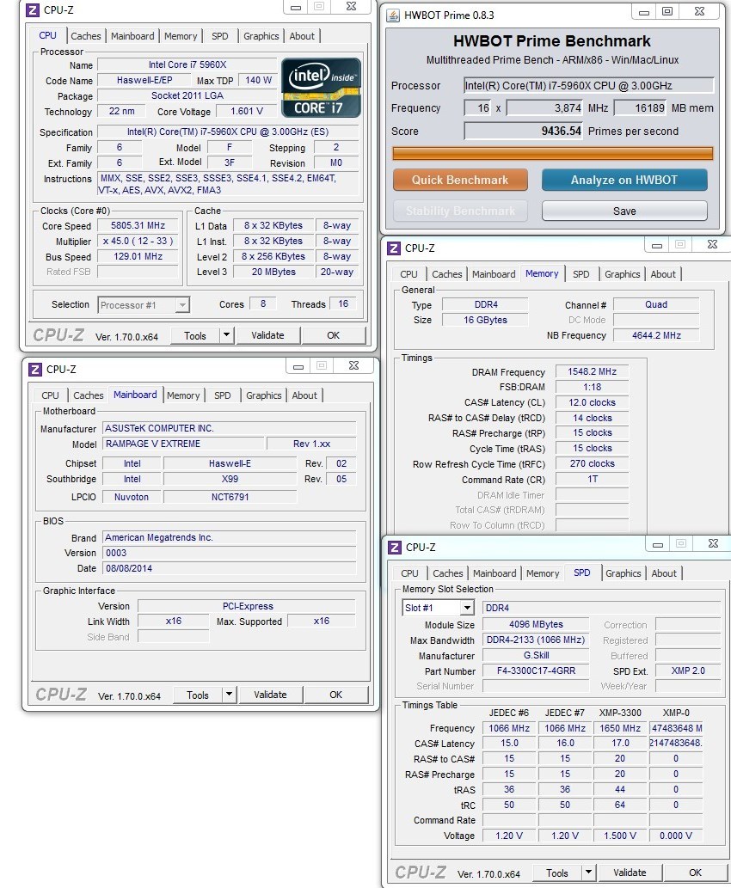Click Tools button in the SPD window

click(557, 873)
